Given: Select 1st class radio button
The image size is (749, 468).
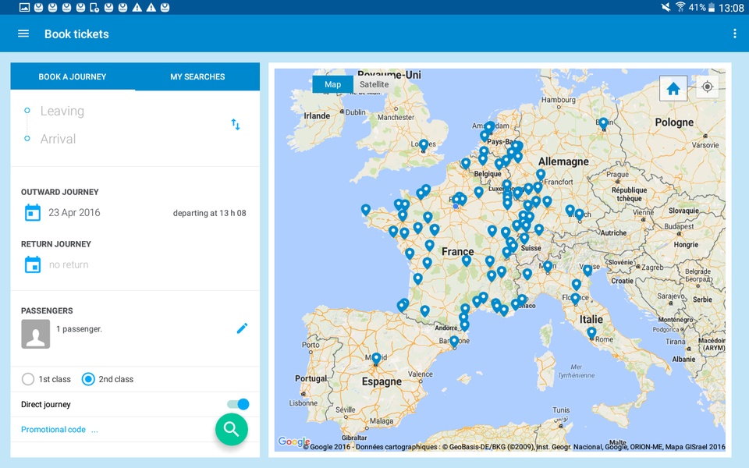Looking at the screenshot, I should point(28,379).
